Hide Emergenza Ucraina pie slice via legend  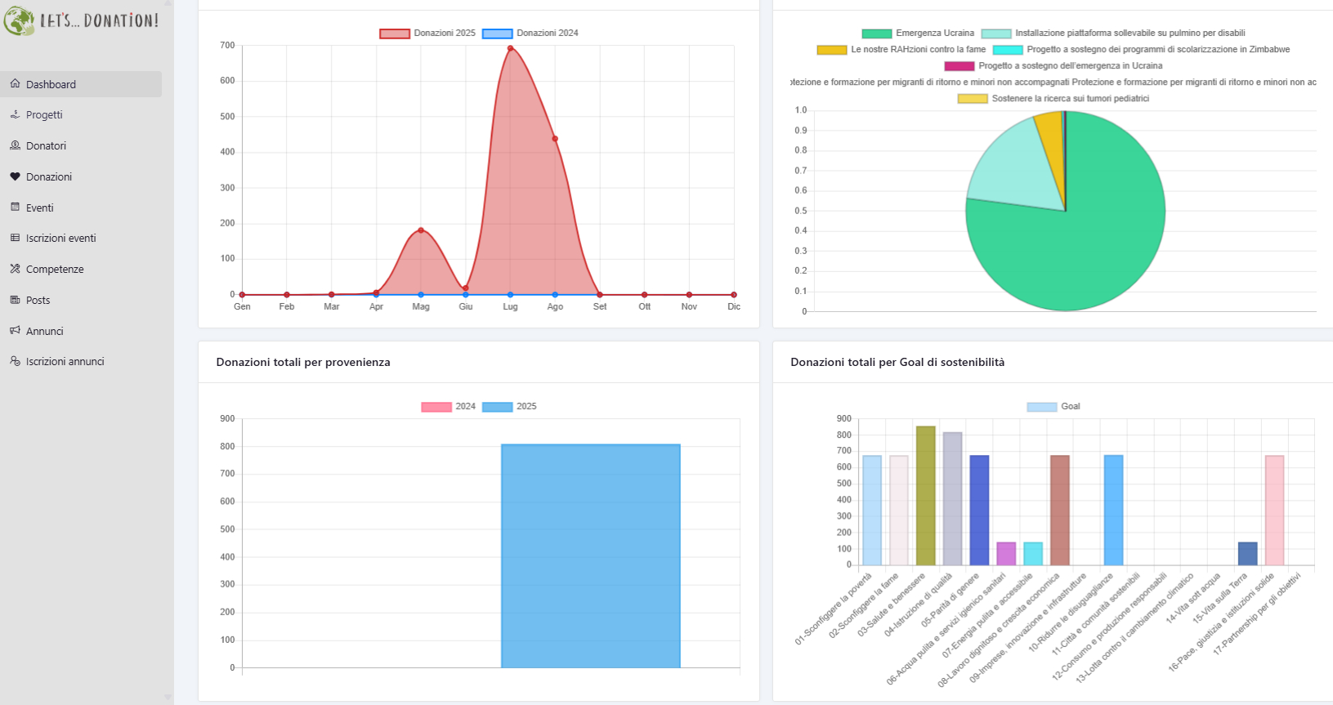(x=918, y=33)
